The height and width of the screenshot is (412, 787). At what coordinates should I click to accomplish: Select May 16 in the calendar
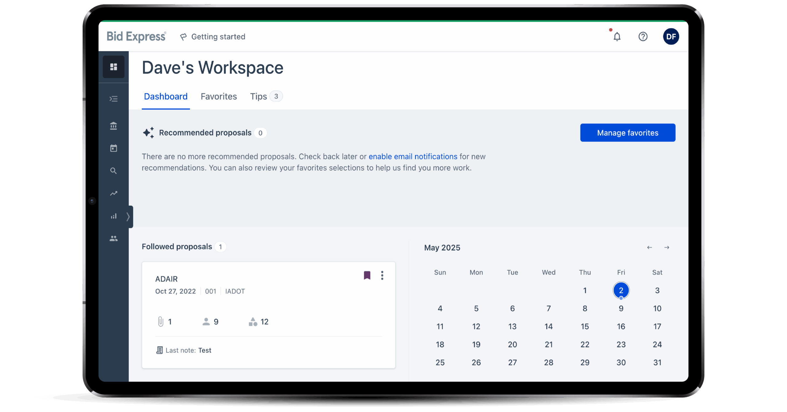(x=621, y=327)
